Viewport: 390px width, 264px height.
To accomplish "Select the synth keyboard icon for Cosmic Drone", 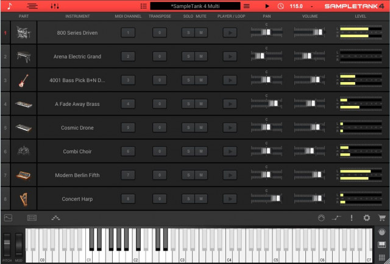I will pos(24,128).
